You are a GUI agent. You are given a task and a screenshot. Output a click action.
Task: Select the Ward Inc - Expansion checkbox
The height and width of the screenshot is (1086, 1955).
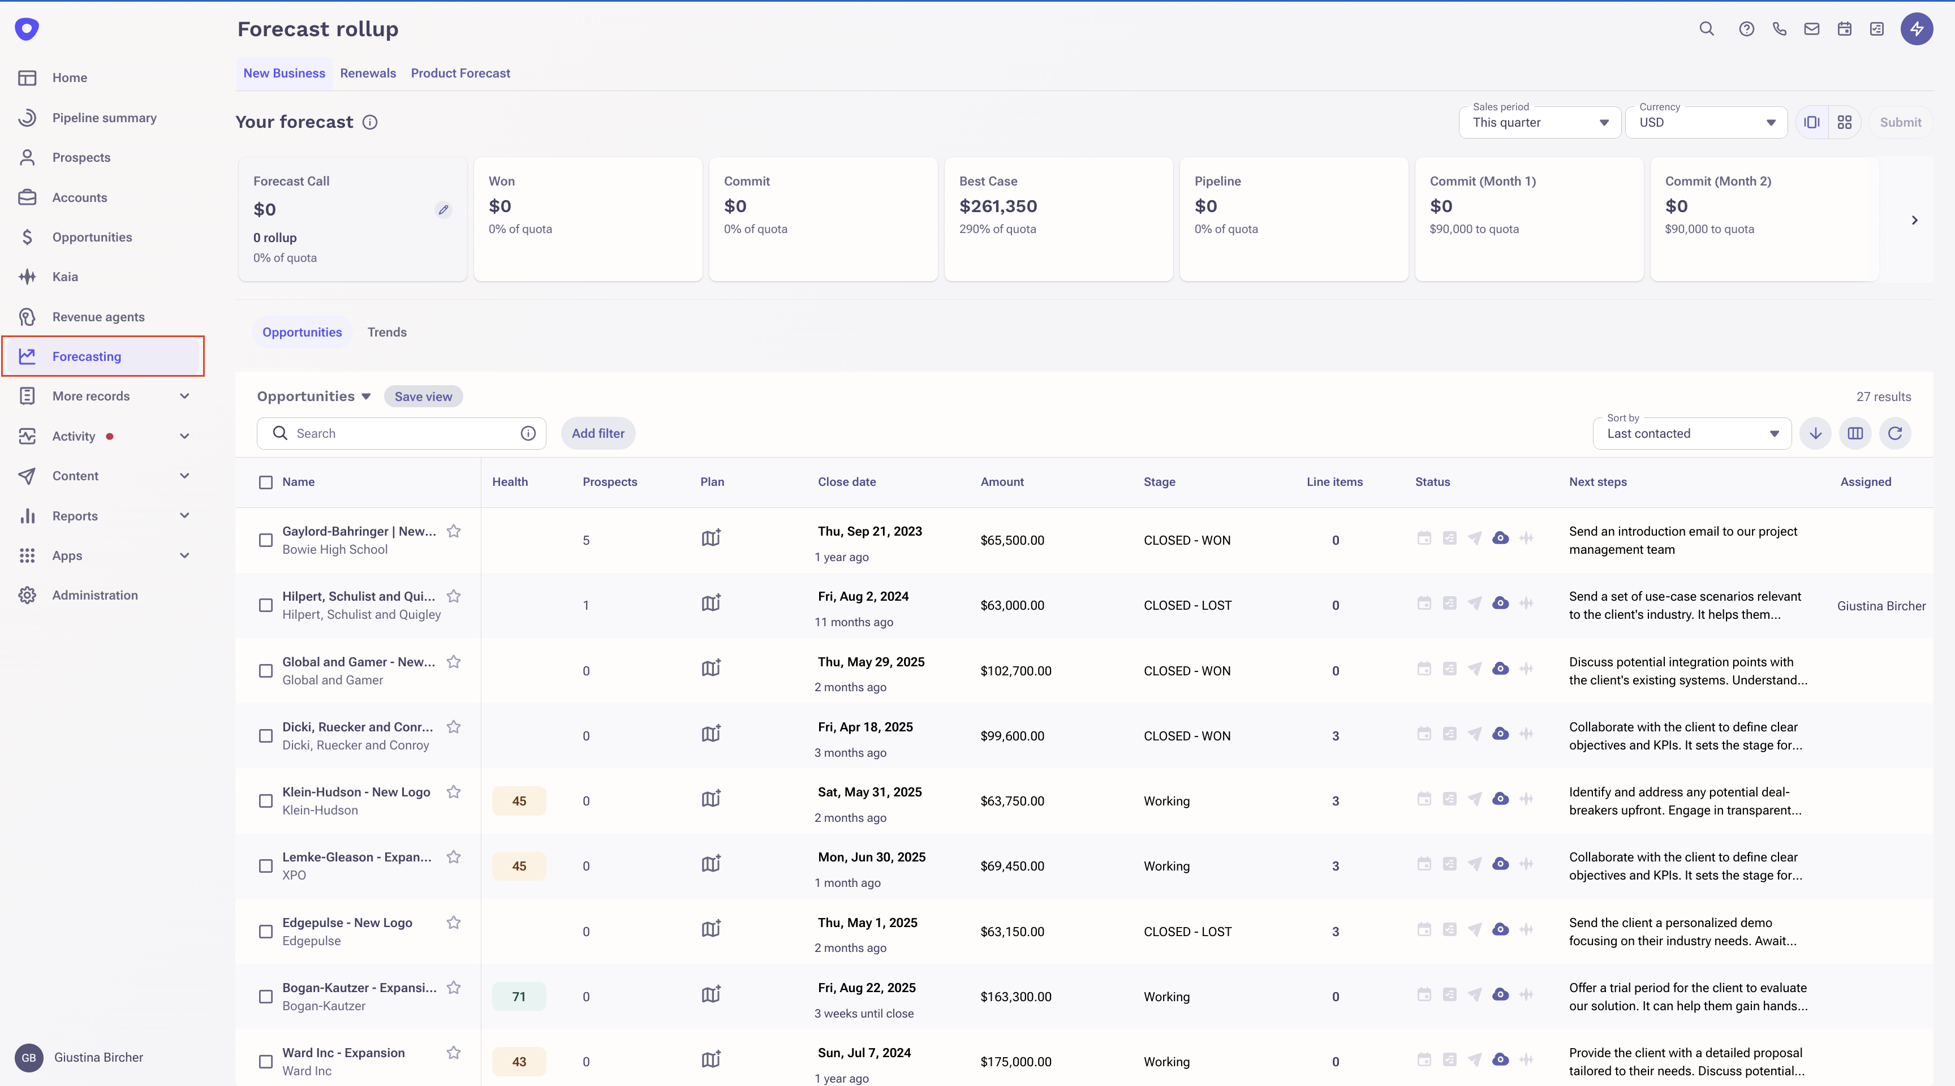coord(266,1062)
